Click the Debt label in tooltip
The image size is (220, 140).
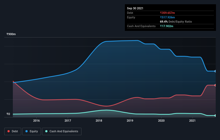click(x=130, y=13)
